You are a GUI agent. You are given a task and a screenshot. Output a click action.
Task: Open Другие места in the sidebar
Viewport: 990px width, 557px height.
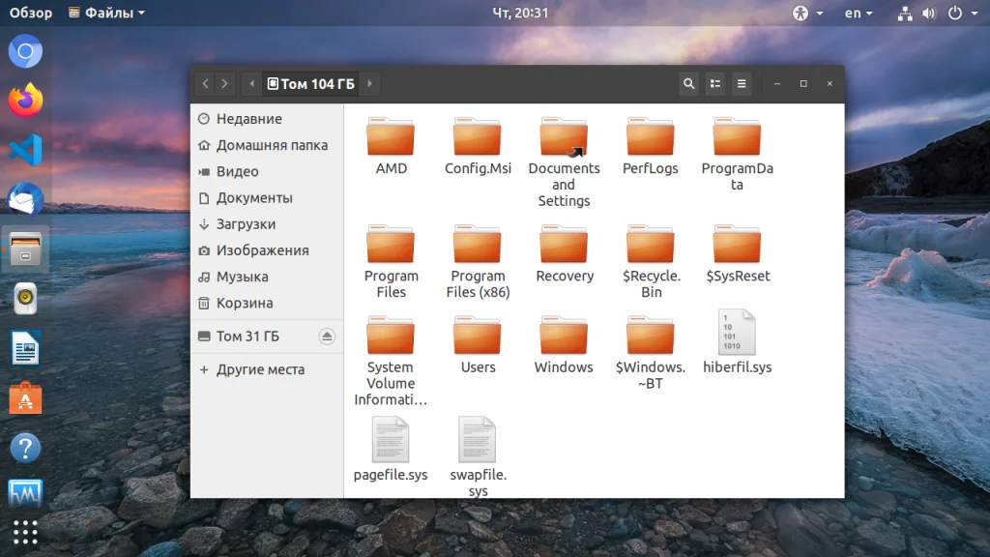[x=259, y=369]
